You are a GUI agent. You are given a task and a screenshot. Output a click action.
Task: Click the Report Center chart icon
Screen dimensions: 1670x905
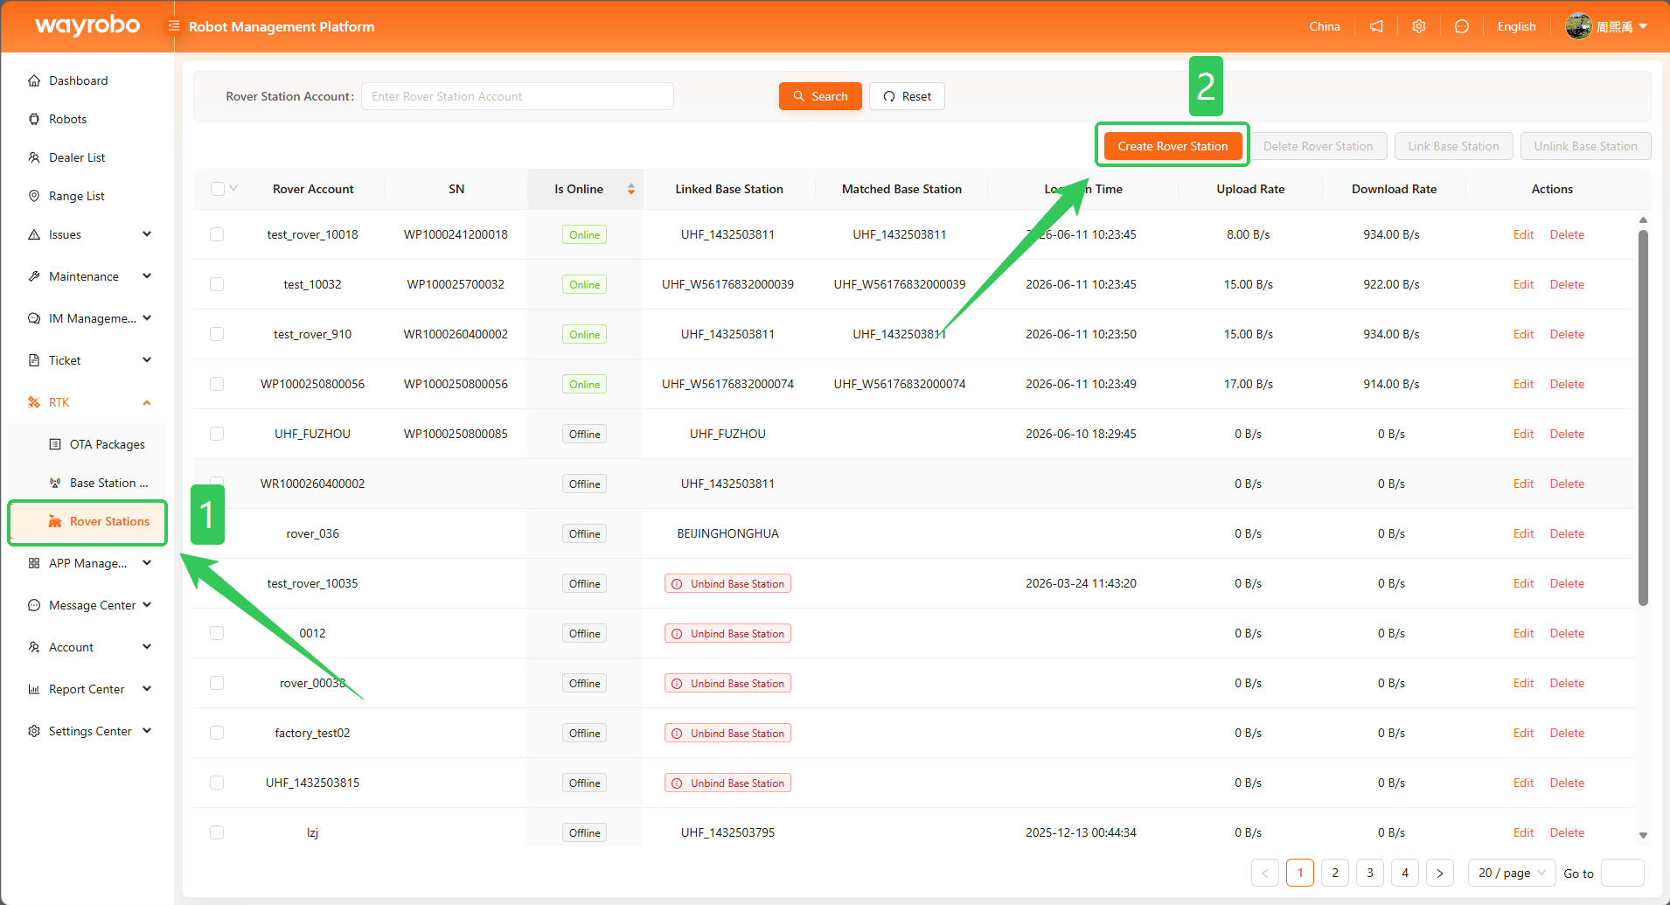34,689
